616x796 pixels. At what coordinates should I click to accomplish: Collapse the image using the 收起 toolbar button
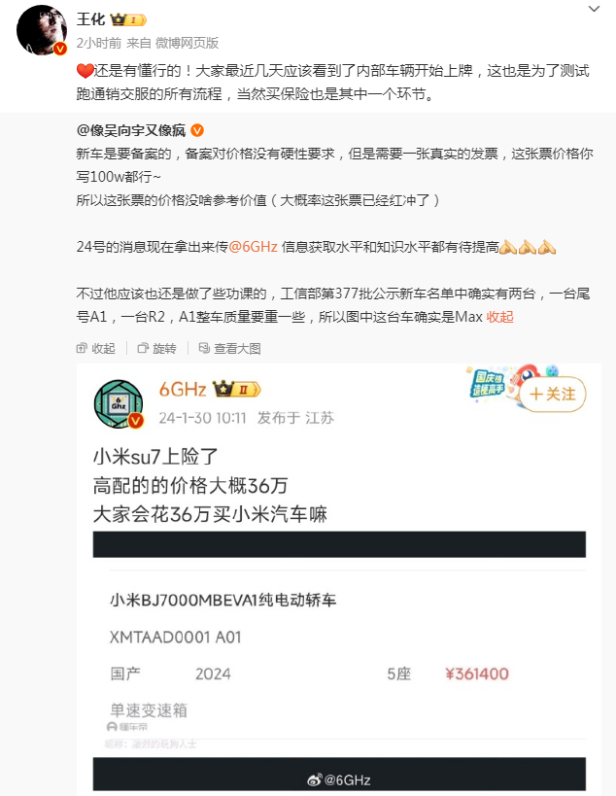95,348
